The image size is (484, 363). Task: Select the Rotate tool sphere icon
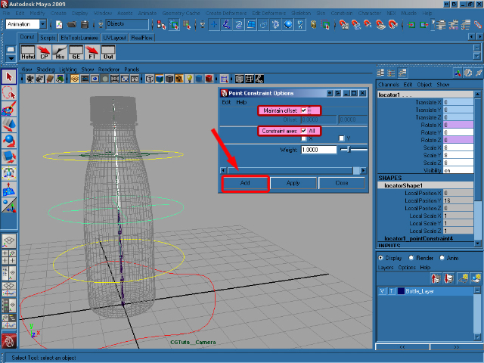(9, 141)
